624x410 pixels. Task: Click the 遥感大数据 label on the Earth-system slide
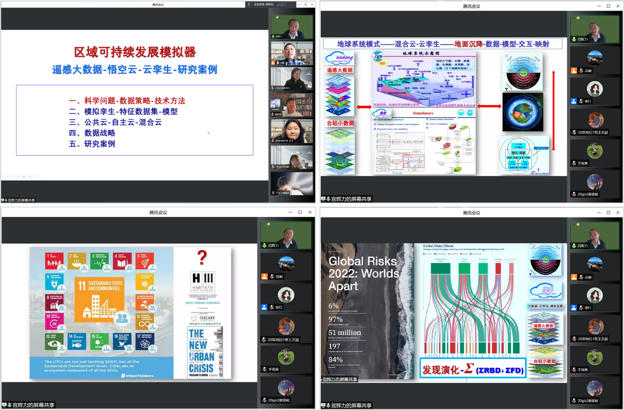pyautogui.click(x=340, y=70)
